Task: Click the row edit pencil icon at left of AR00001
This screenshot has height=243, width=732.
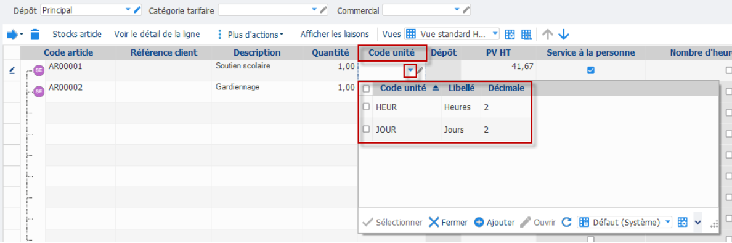Action: pyautogui.click(x=12, y=70)
